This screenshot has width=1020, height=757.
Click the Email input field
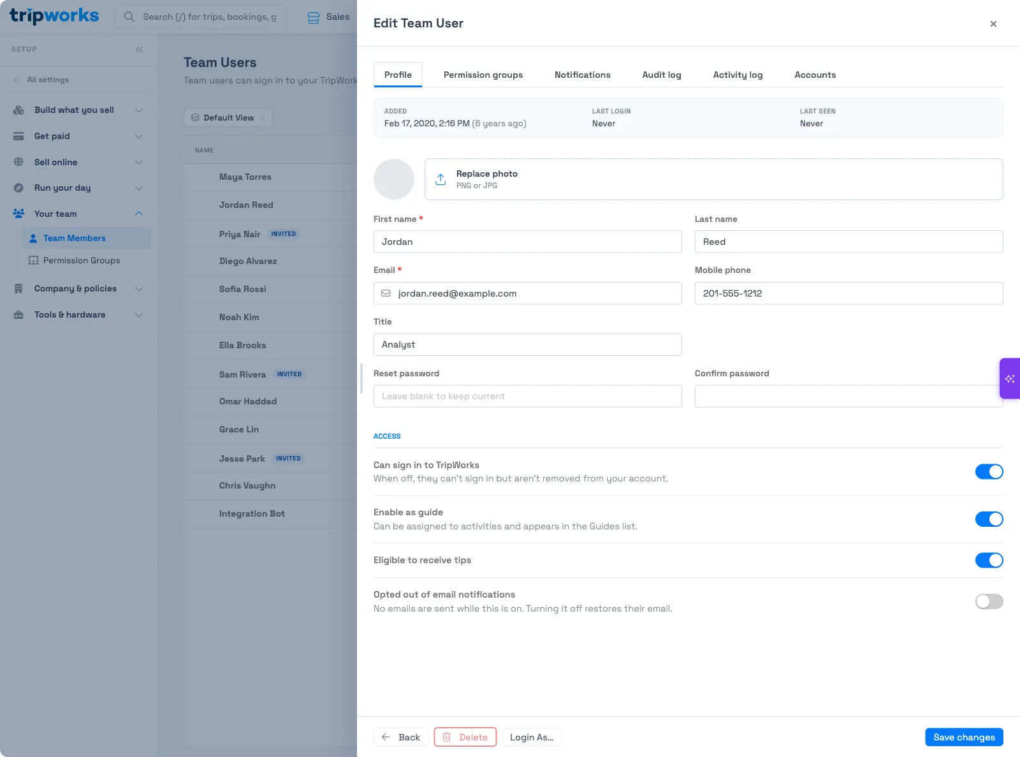[x=528, y=293]
